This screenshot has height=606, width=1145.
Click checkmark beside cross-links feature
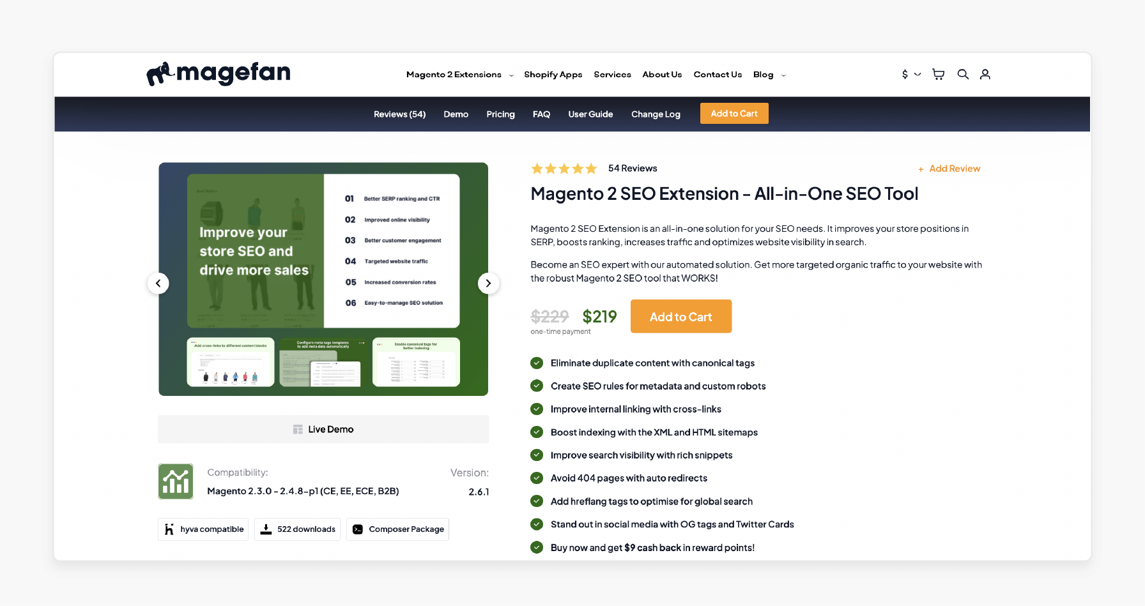point(537,409)
